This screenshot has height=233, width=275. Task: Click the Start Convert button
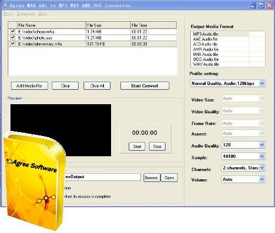pyautogui.click(x=145, y=86)
